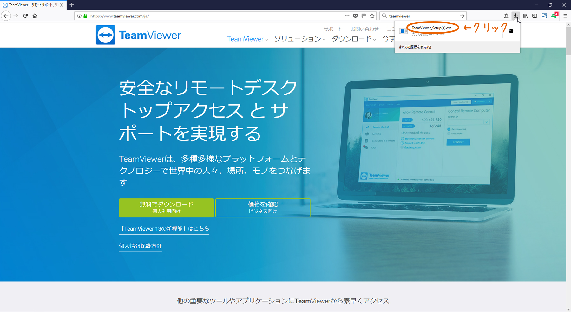Click the flag icon in address bar
This screenshot has height=312, width=571.
click(364, 16)
